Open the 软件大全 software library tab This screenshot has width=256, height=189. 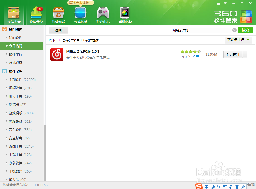14,15
